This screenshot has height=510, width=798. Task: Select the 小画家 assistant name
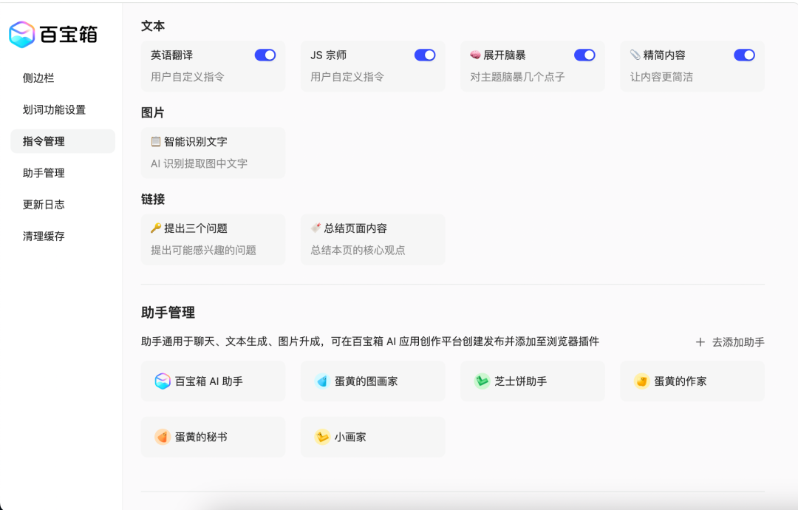[350, 437]
